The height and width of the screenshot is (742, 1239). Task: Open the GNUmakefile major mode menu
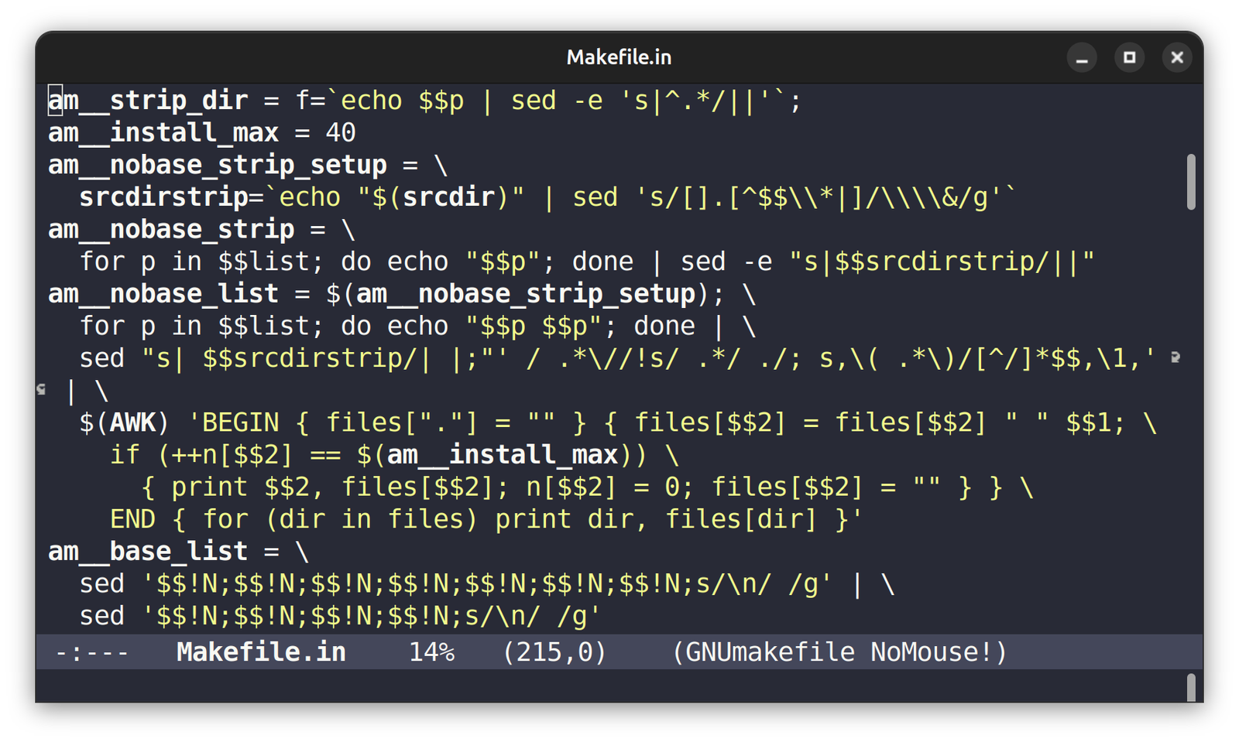[770, 652]
